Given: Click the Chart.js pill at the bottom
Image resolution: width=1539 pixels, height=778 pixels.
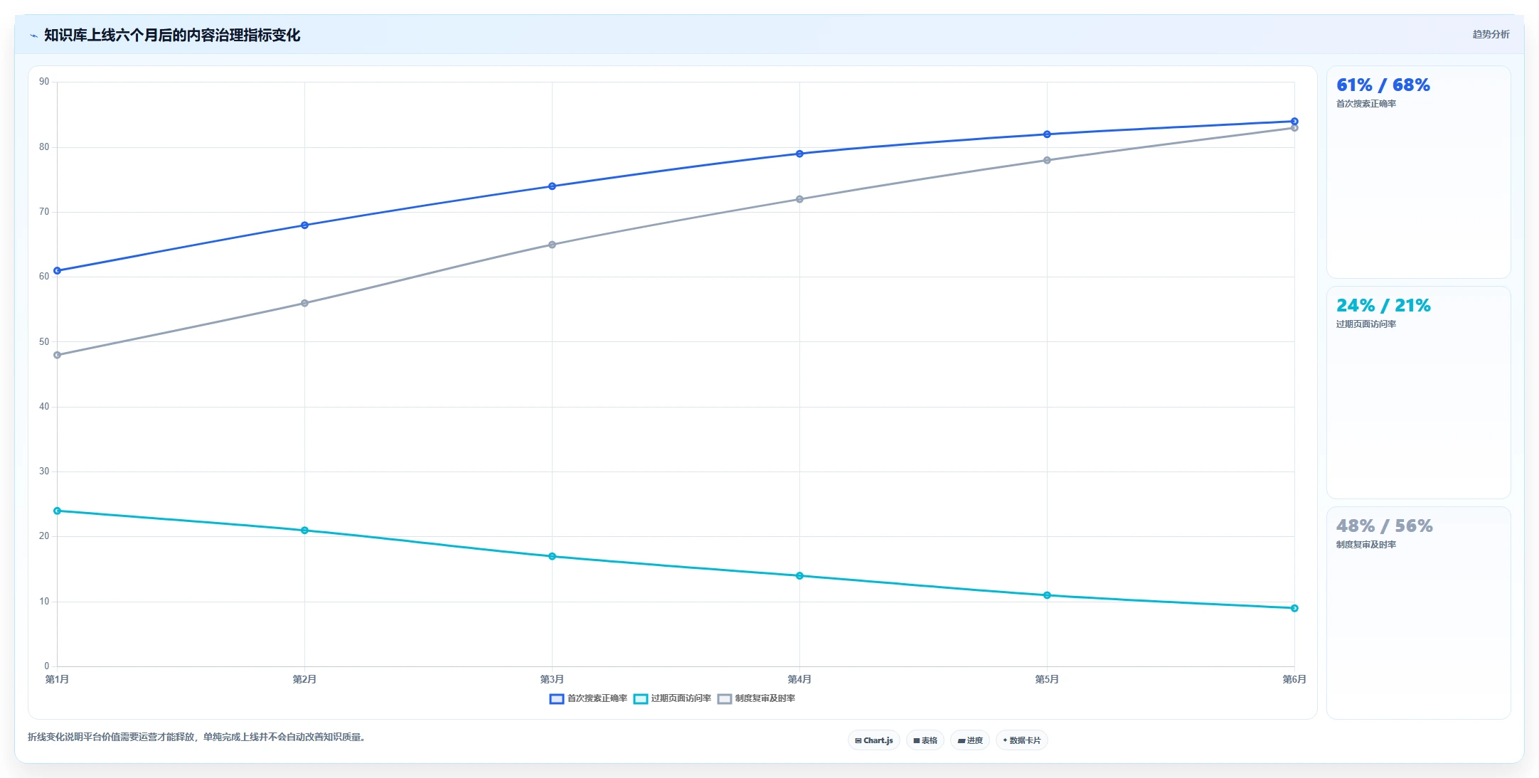Looking at the screenshot, I should click(x=874, y=740).
